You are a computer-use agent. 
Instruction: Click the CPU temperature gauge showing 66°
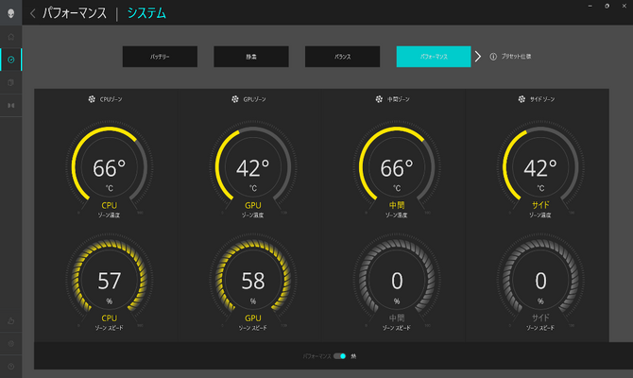pos(109,168)
